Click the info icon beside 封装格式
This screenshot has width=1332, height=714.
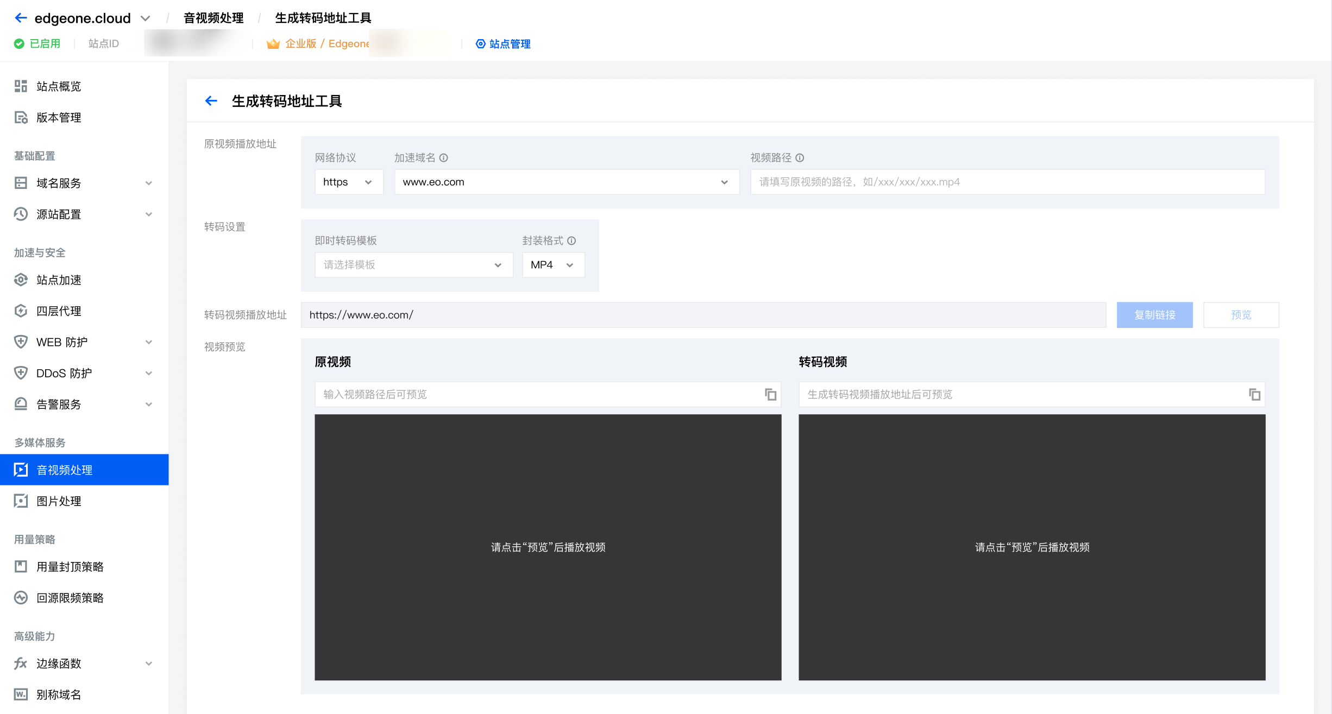(x=571, y=241)
